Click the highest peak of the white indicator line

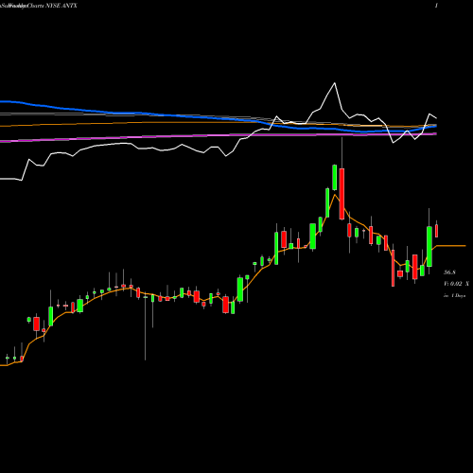click(335, 83)
